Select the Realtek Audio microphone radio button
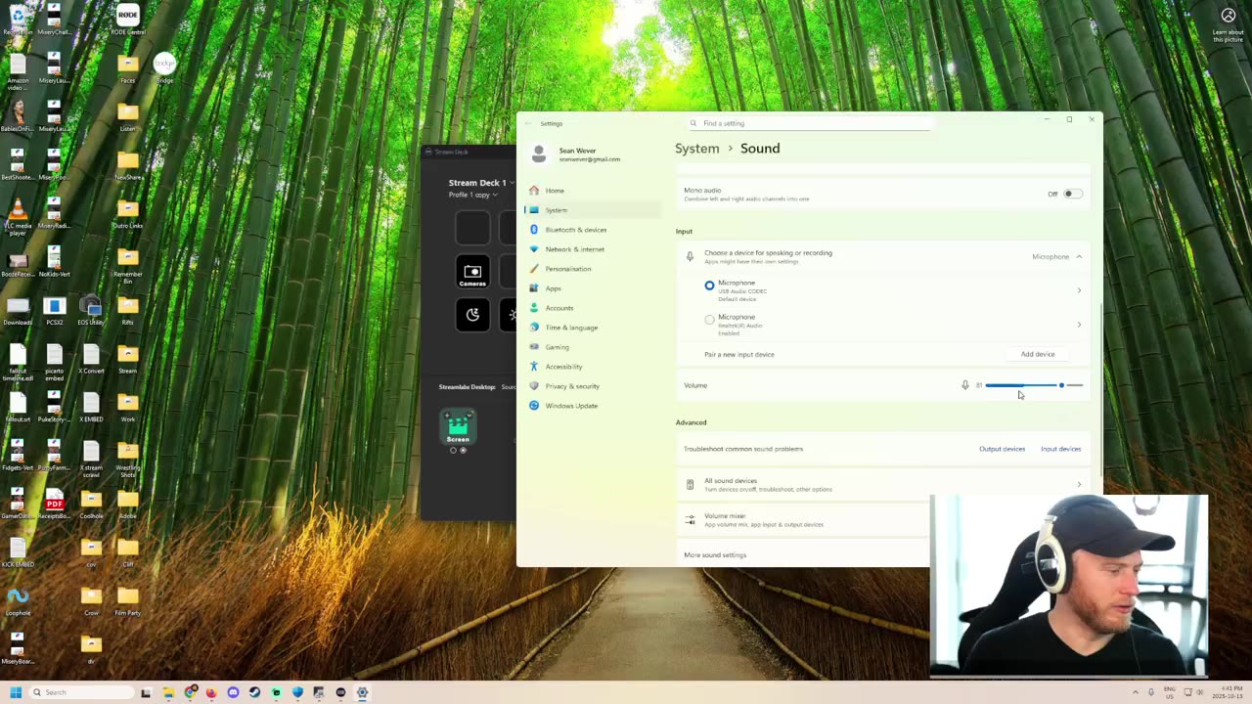Screen dimensions: 1252x704 [x=709, y=320]
